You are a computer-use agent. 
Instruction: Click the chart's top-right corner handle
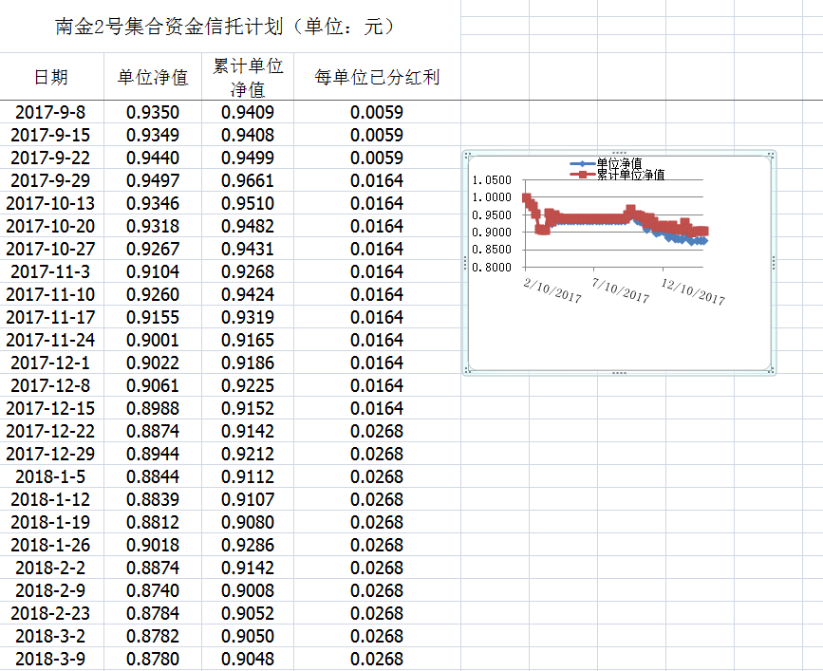pyautogui.click(x=774, y=154)
